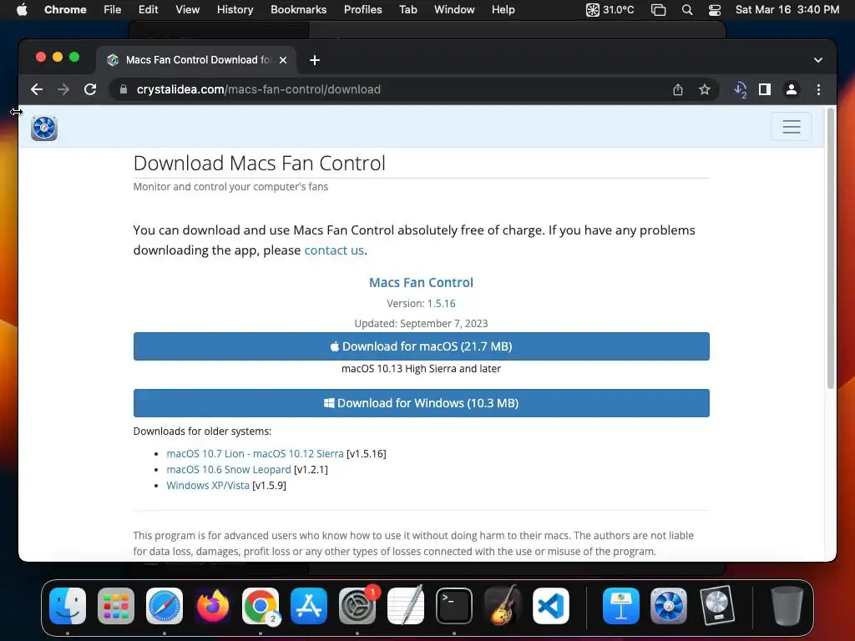Image resolution: width=855 pixels, height=641 pixels.
Task: Open the File menu
Action: pyautogui.click(x=113, y=10)
